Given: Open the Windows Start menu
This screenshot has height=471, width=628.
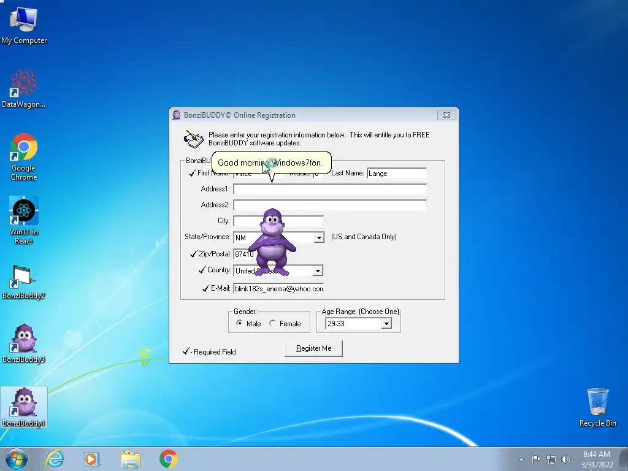Looking at the screenshot, I should coord(16,459).
